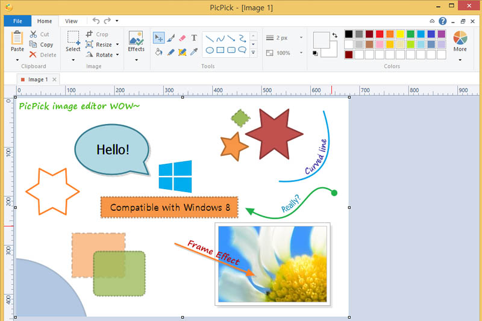
Task: Close the Image 1 document tab
Action: 54,79
